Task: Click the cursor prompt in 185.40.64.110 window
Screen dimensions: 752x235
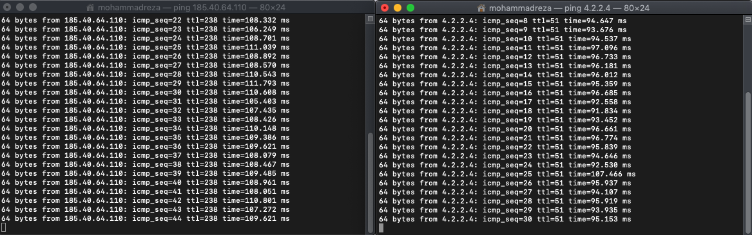Action: coord(3,227)
